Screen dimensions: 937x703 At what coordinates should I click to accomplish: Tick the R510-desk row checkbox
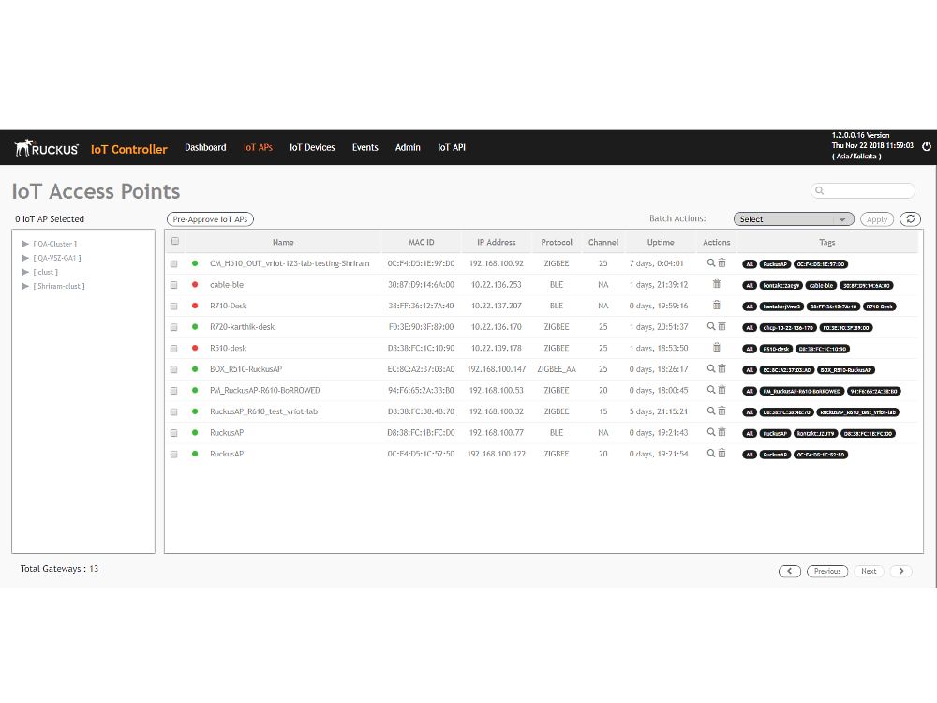[x=174, y=349]
